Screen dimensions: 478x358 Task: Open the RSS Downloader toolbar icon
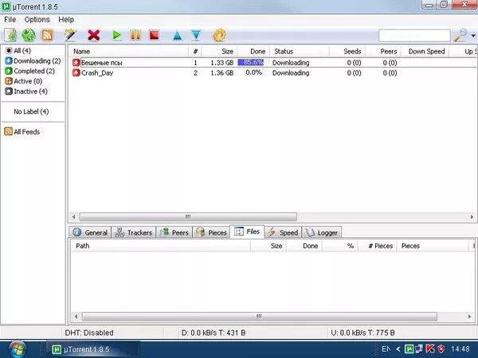[x=47, y=35]
